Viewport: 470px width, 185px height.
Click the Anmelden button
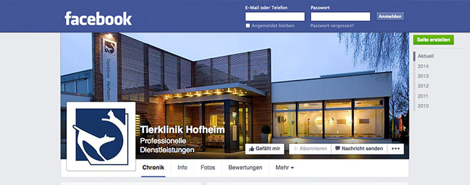pos(390,16)
